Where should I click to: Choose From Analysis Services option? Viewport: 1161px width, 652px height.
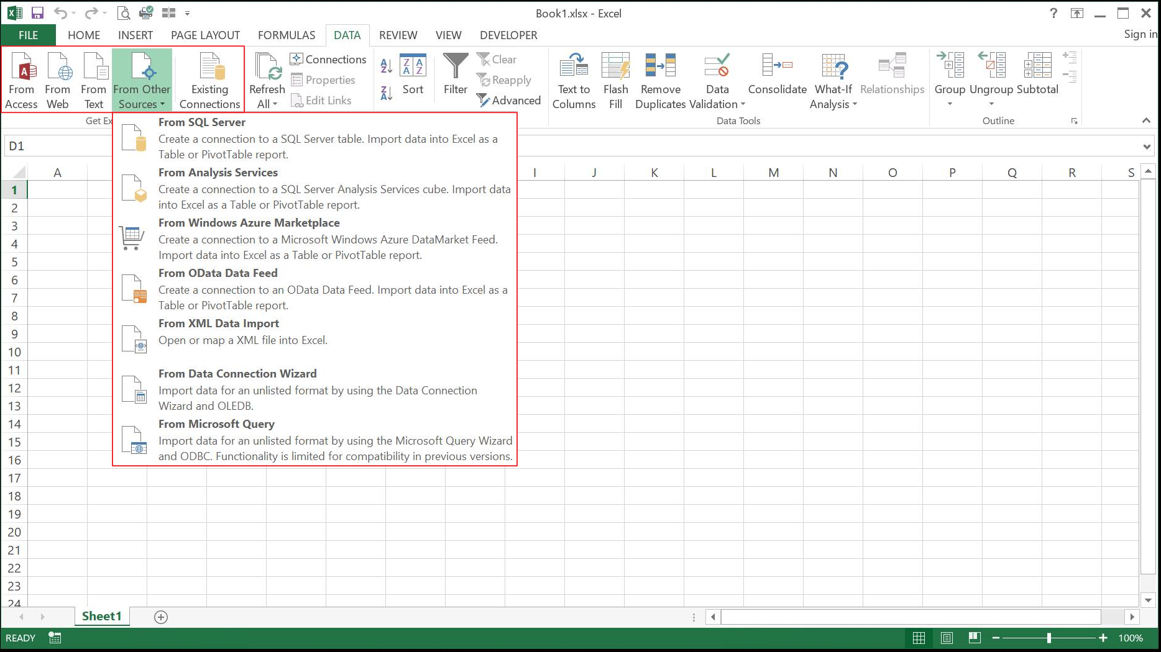click(x=315, y=188)
